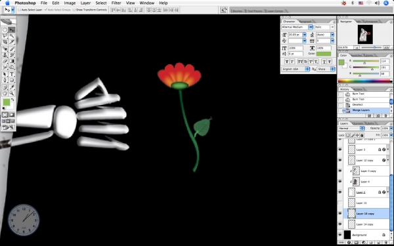Viewport: 394px width, 246px height.
Task: Click the Underline button in Character
Action: tap(324, 62)
